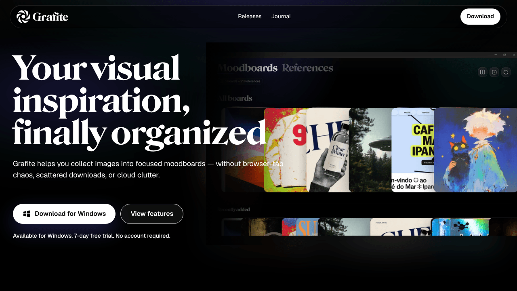Open the anime character with cat board
The width and height of the screenshot is (517, 291).
[475, 150]
